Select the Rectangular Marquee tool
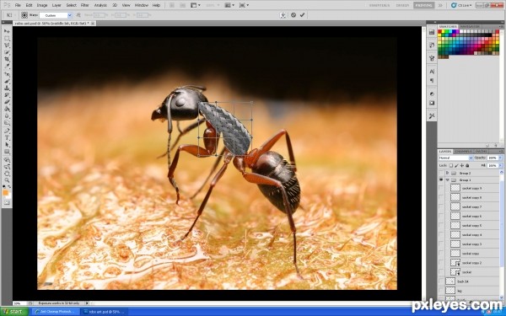Image resolution: width=506 pixels, height=316 pixels. tap(7, 39)
